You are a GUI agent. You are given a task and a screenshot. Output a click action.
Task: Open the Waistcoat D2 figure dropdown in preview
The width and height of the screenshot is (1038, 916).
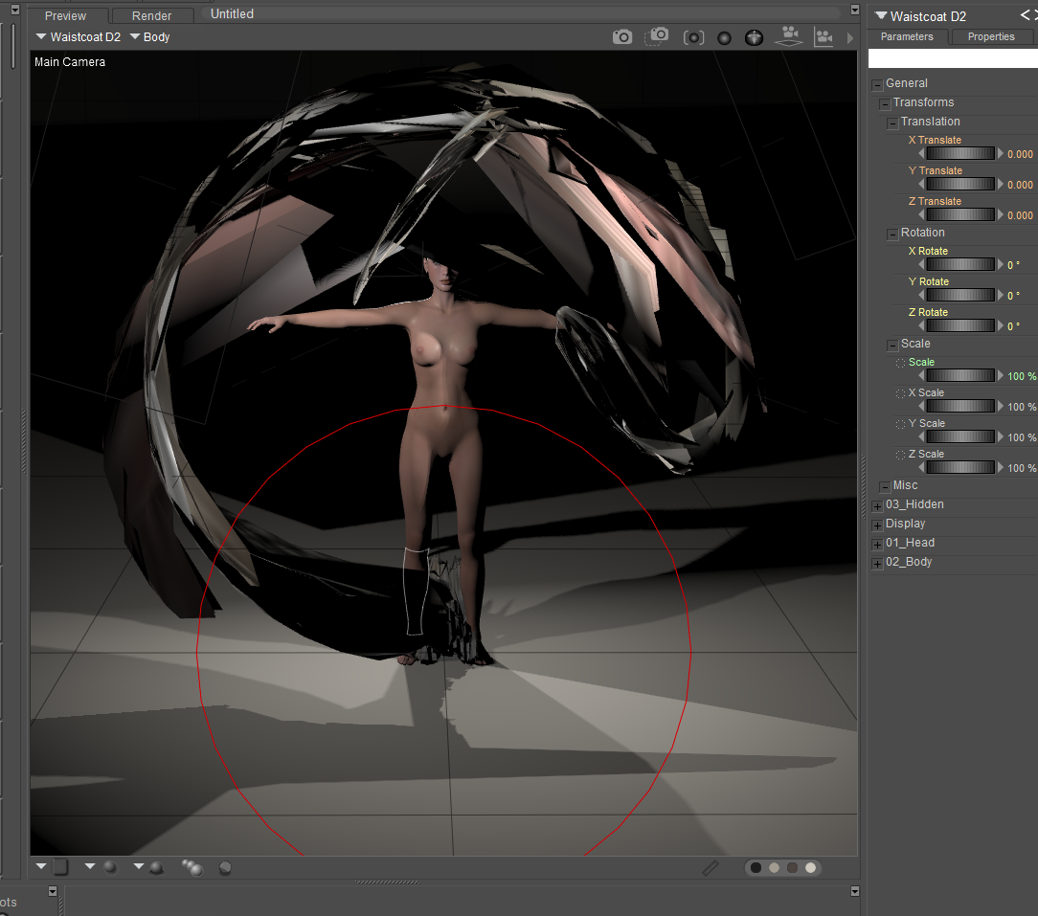tap(79, 37)
